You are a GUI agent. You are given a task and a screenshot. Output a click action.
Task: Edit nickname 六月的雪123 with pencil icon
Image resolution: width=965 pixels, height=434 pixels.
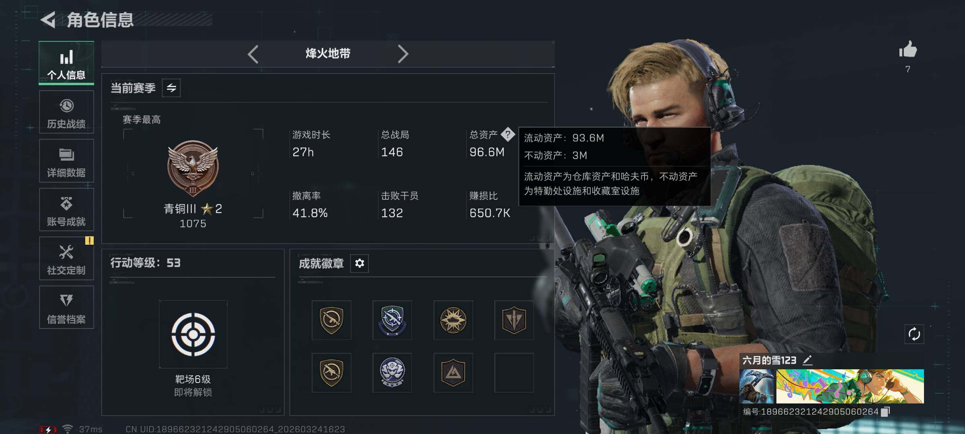pyautogui.click(x=807, y=360)
